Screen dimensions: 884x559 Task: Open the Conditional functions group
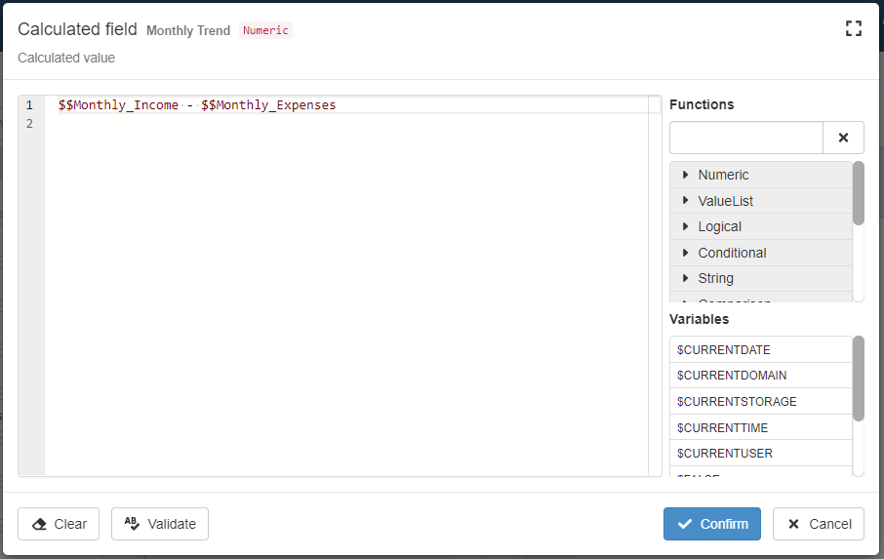tap(732, 253)
